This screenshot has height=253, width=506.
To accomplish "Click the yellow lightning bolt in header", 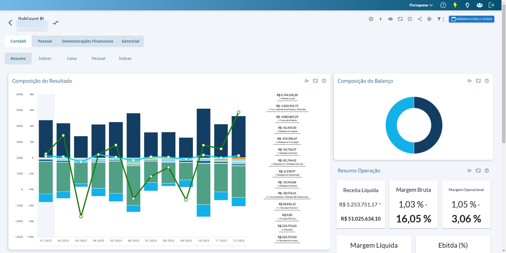I will [455, 5].
